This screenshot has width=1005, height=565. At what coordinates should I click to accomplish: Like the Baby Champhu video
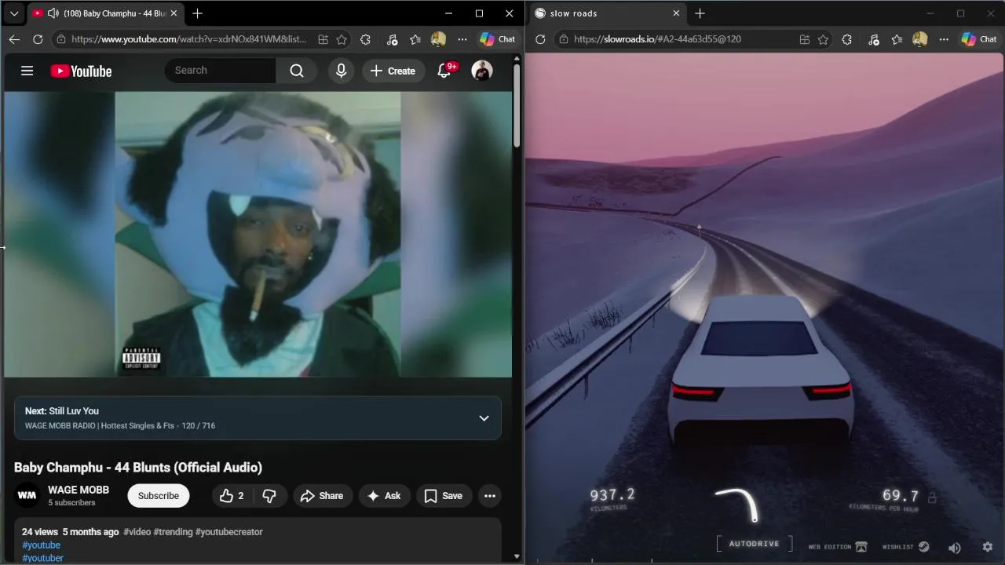tap(232, 496)
